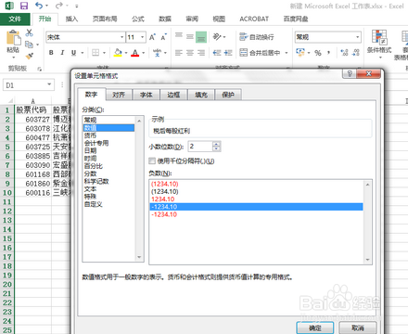408x334 pixels.
Task: Click the Align Right icon
Action: 201,53
